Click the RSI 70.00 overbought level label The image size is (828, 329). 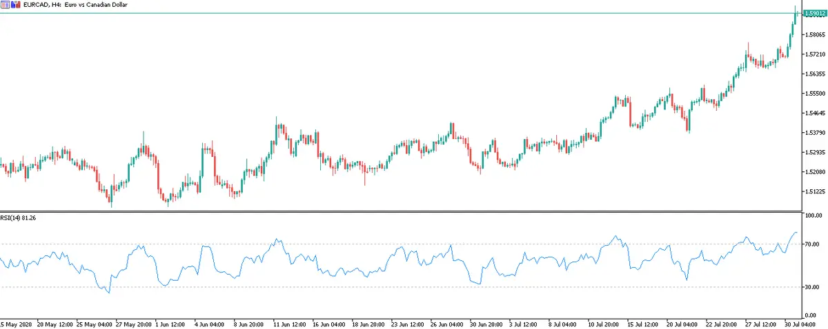pos(813,244)
